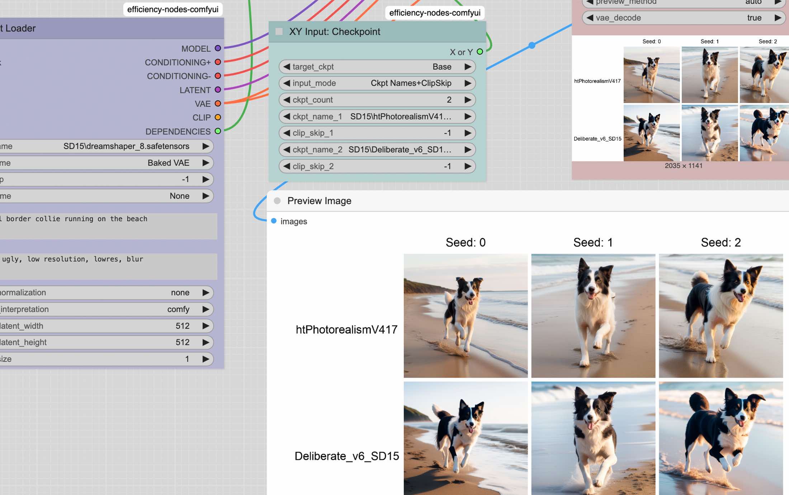Select previous ckpt_name_2 checkpoint
This screenshot has width=789, height=495.
[x=287, y=150]
